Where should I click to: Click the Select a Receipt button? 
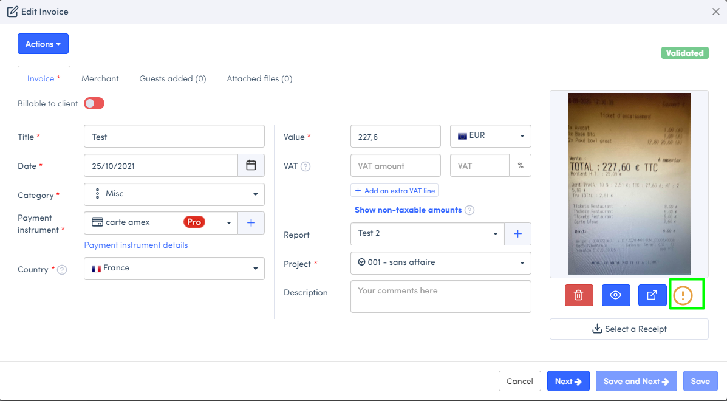tap(629, 329)
